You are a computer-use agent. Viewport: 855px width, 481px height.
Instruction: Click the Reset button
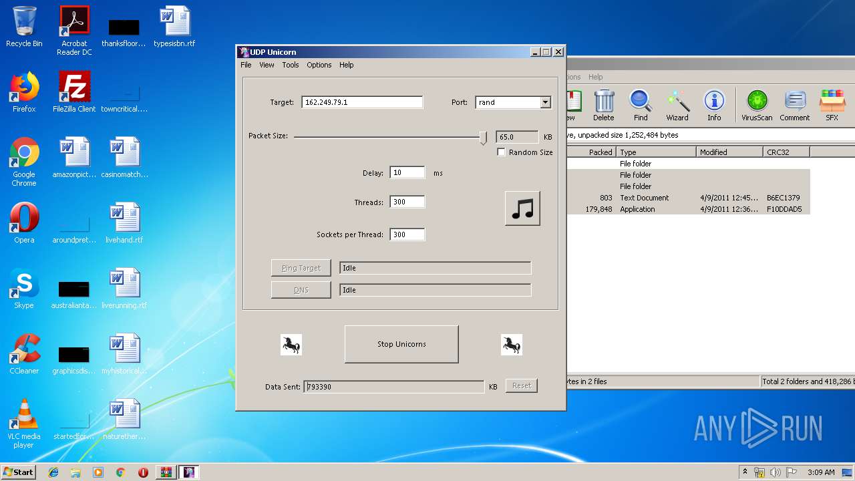pos(522,385)
